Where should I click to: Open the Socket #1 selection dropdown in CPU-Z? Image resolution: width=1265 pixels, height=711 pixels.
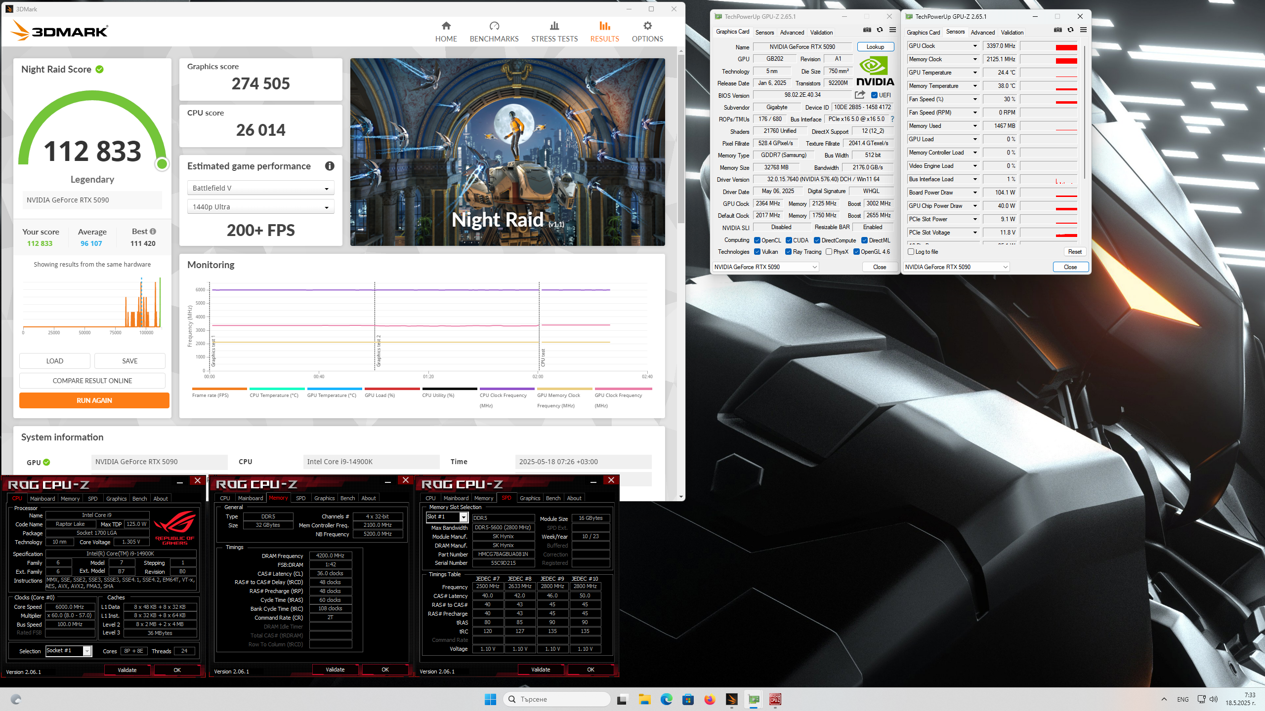(68, 651)
